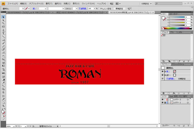Click trash icon in Swatches panel
This screenshot has height=129, width=194.
pyautogui.click(x=188, y=61)
